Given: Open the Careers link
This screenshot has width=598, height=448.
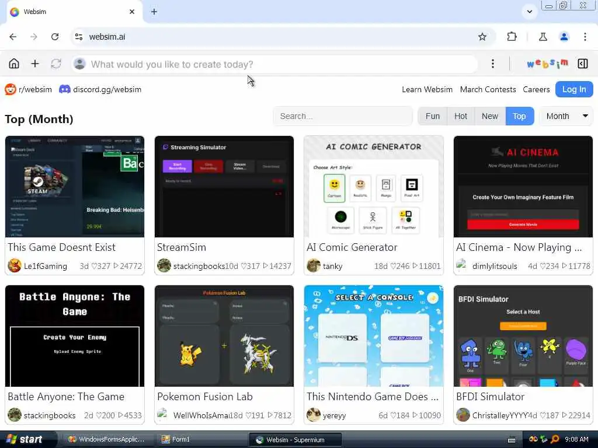Looking at the screenshot, I should tap(536, 89).
